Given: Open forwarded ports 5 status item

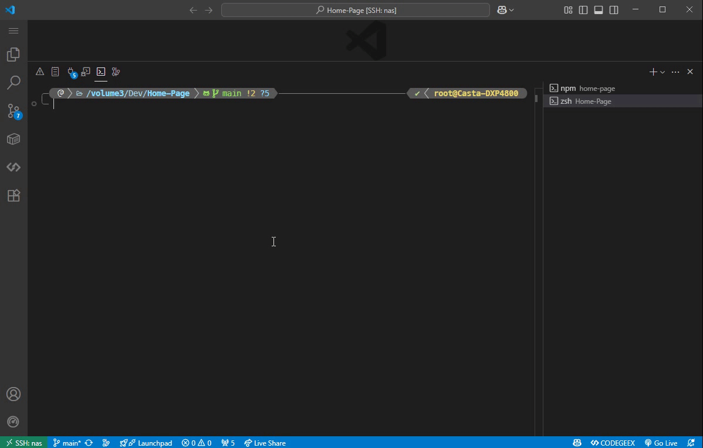Looking at the screenshot, I should tap(228, 443).
